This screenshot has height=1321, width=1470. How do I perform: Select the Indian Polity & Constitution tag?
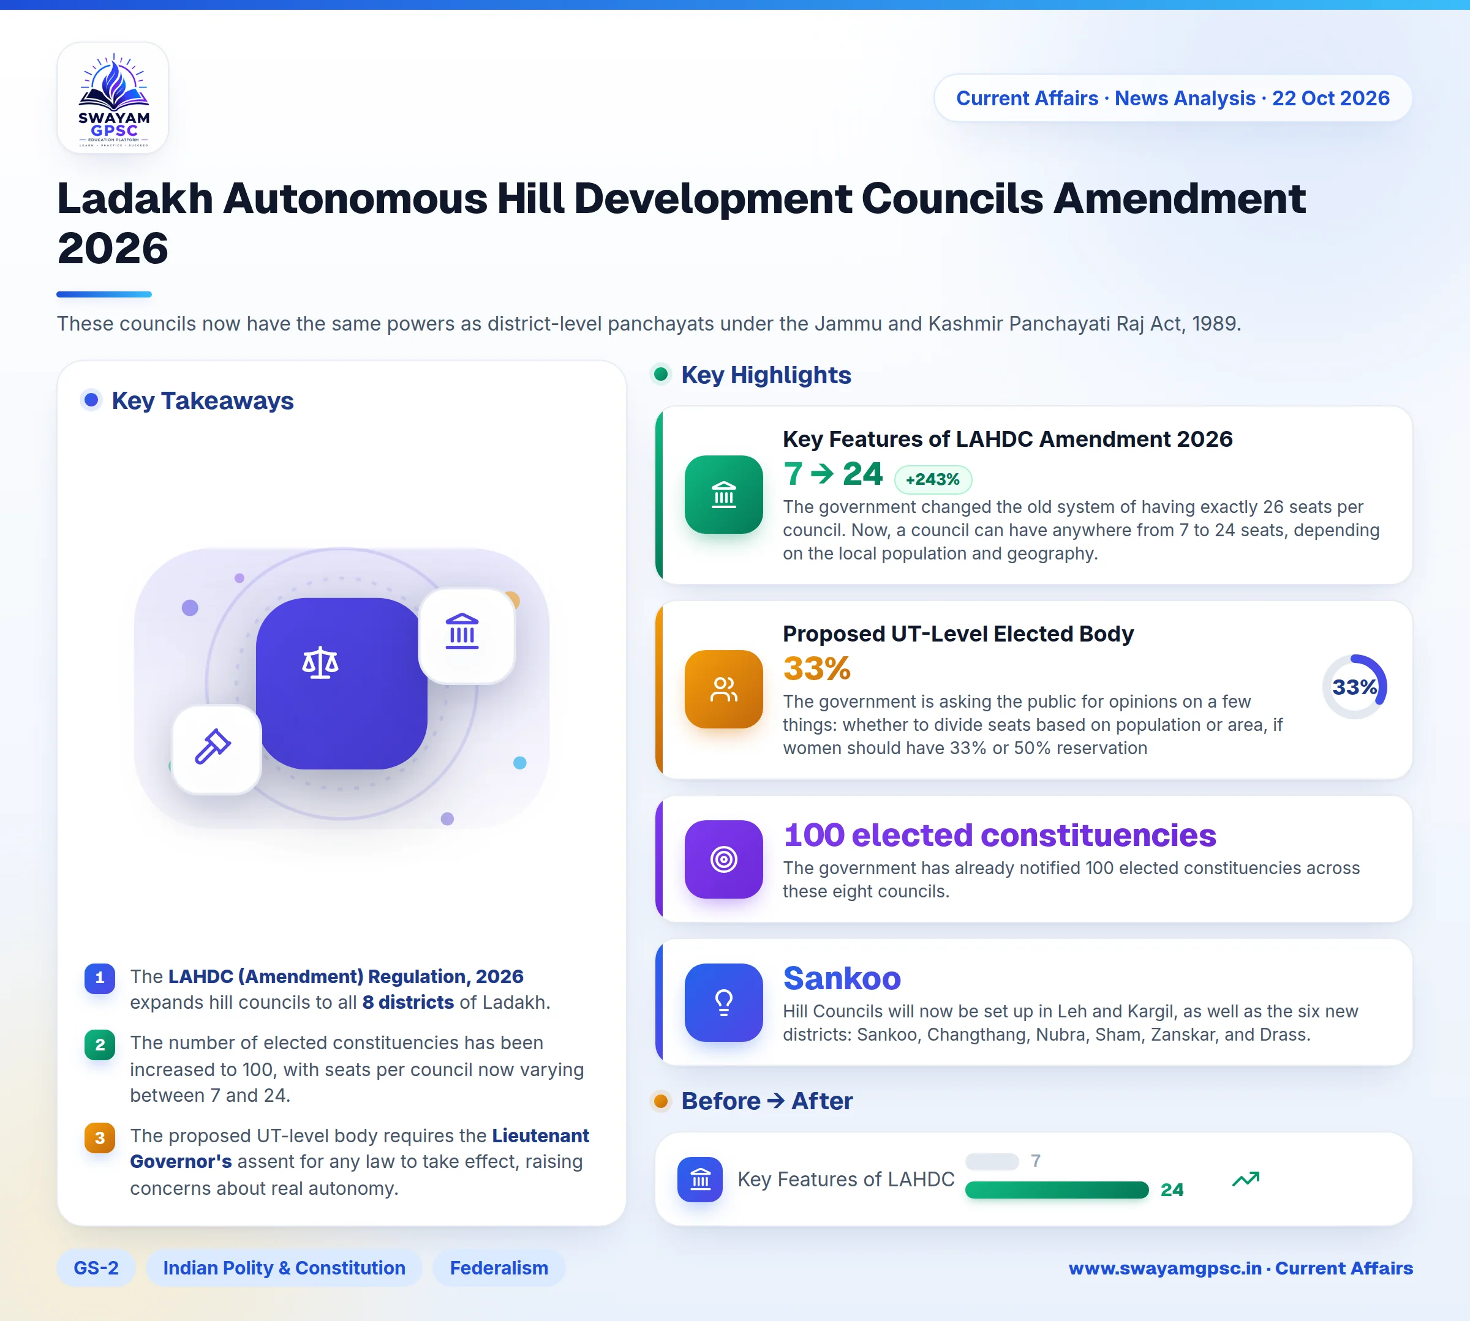(284, 1268)
